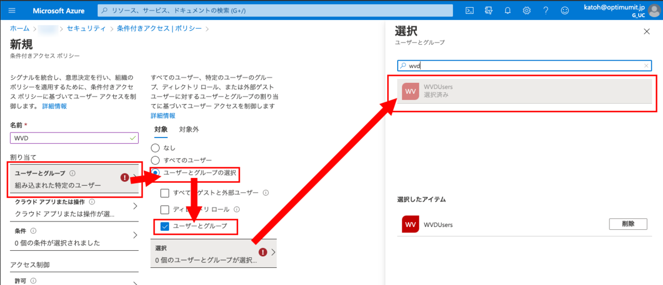This screenshot has width=663, height=285.
Task: Click the info icon beside 許可
Action: coord(34,281)
